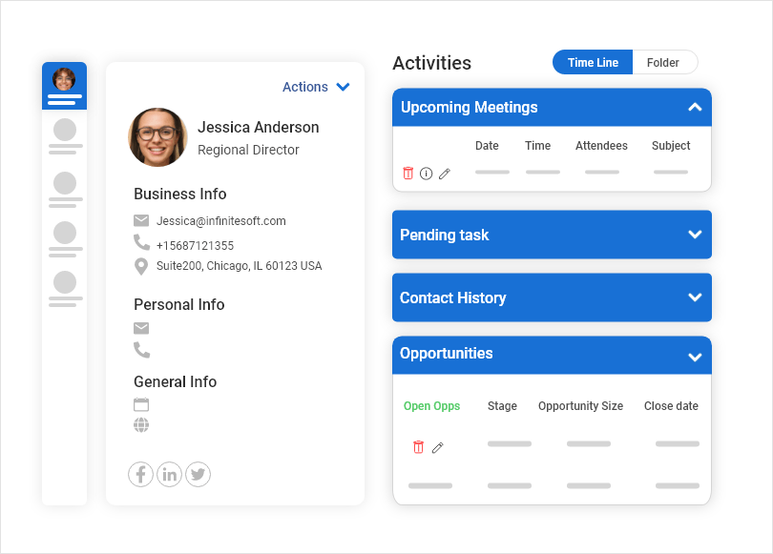Click the Stage column header
Viewport: 773px width, 554px height.
pyautogui.click(x=502, y=406)
